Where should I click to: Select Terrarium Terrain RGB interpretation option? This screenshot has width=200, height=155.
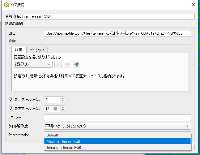click(x=117, y=147)
